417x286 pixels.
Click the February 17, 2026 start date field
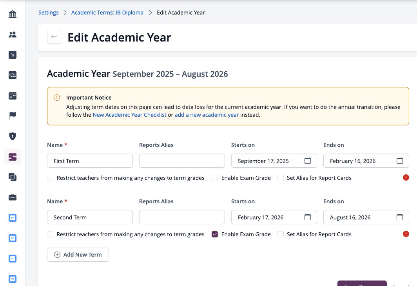pyautogui.click(x=274, y=217)
